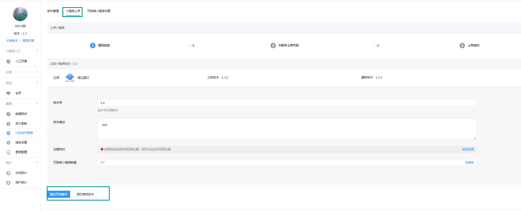Click the 代码发布管理 shield icon
The width and height of the screenshot is (521, 211).
pyautogui.click(x=9, y=133)
